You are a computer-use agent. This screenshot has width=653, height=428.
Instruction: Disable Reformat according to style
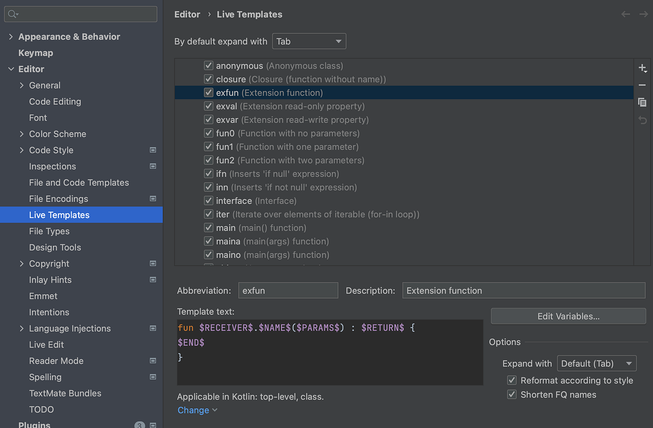point(512,380)
